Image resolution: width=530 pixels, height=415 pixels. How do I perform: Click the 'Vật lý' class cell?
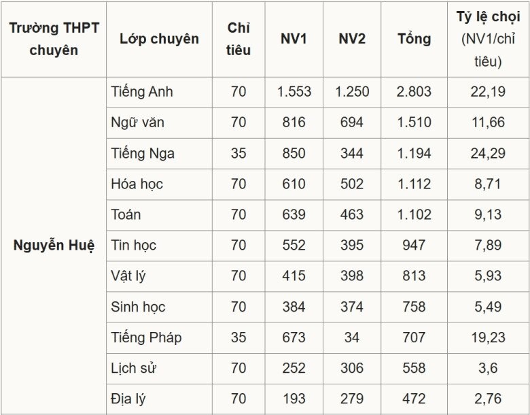click(129, 276)
